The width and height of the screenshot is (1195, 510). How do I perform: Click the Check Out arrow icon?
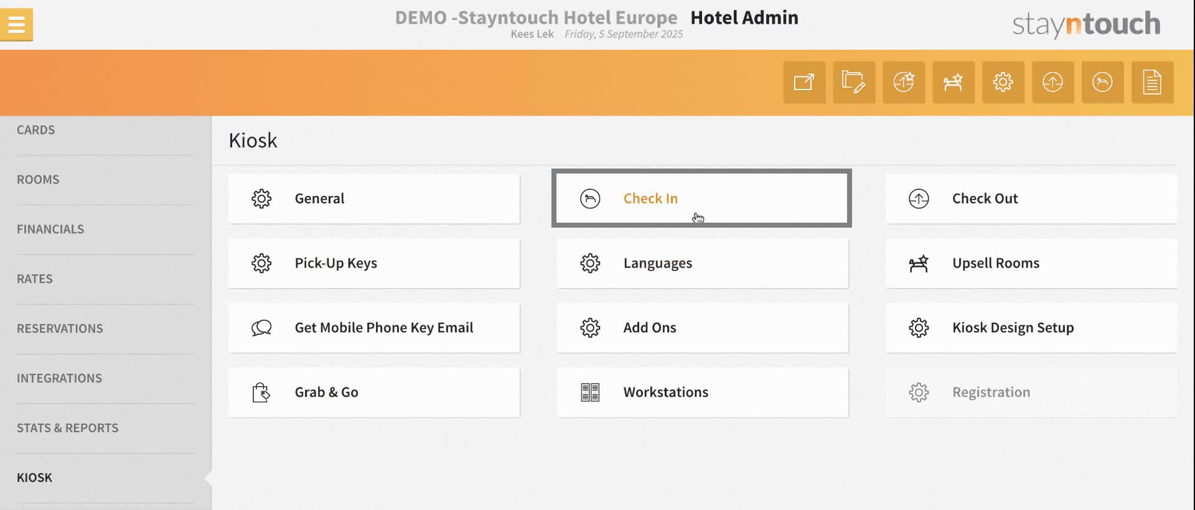[919, 198]
